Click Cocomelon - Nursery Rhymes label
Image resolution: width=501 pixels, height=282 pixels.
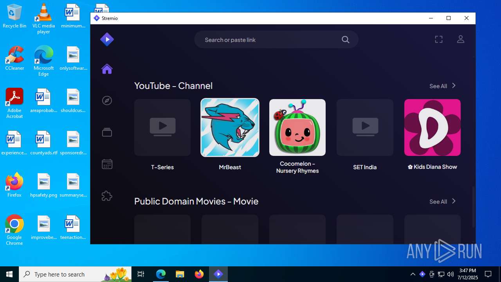[x=297, y=167]
